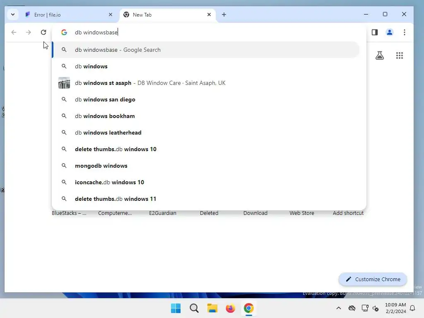
Task: Open the Download shortcut
Action: point(255,213)
